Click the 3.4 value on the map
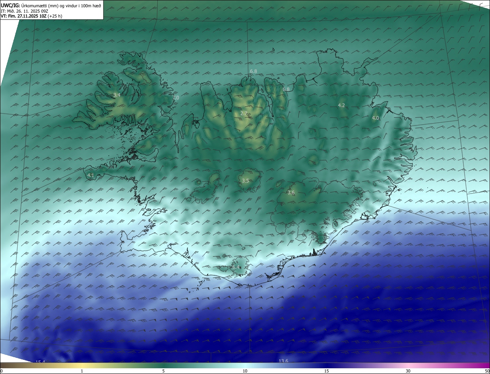 [117, 95]
